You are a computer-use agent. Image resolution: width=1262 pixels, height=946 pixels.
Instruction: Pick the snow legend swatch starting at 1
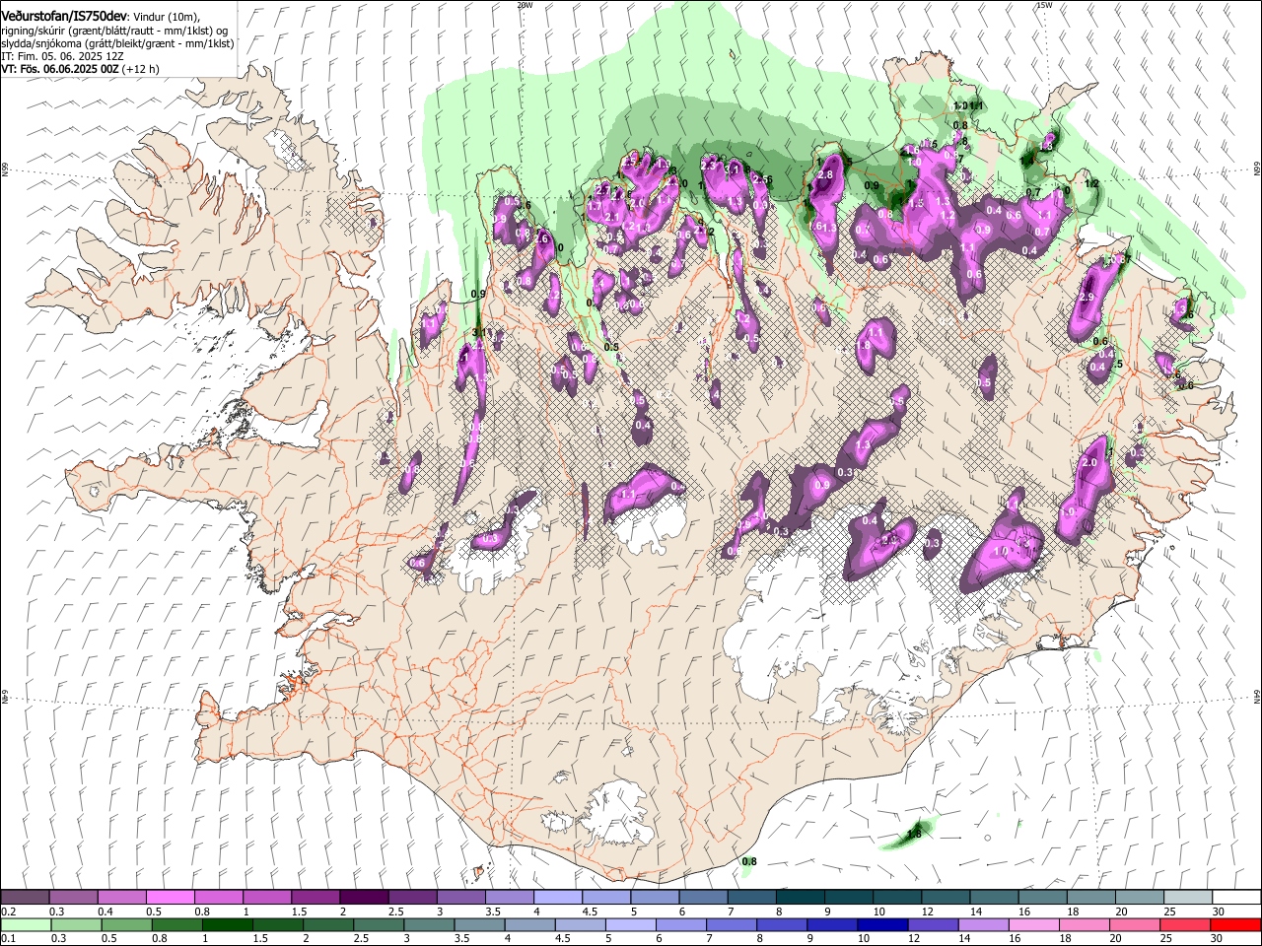click(267, 897)
